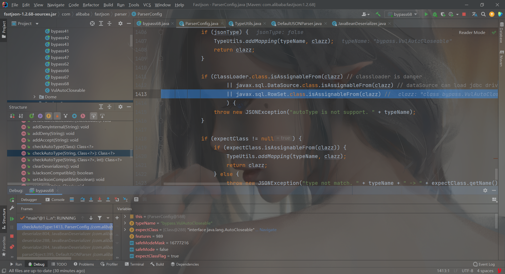Expand expectClass variable node

[125, 230]
